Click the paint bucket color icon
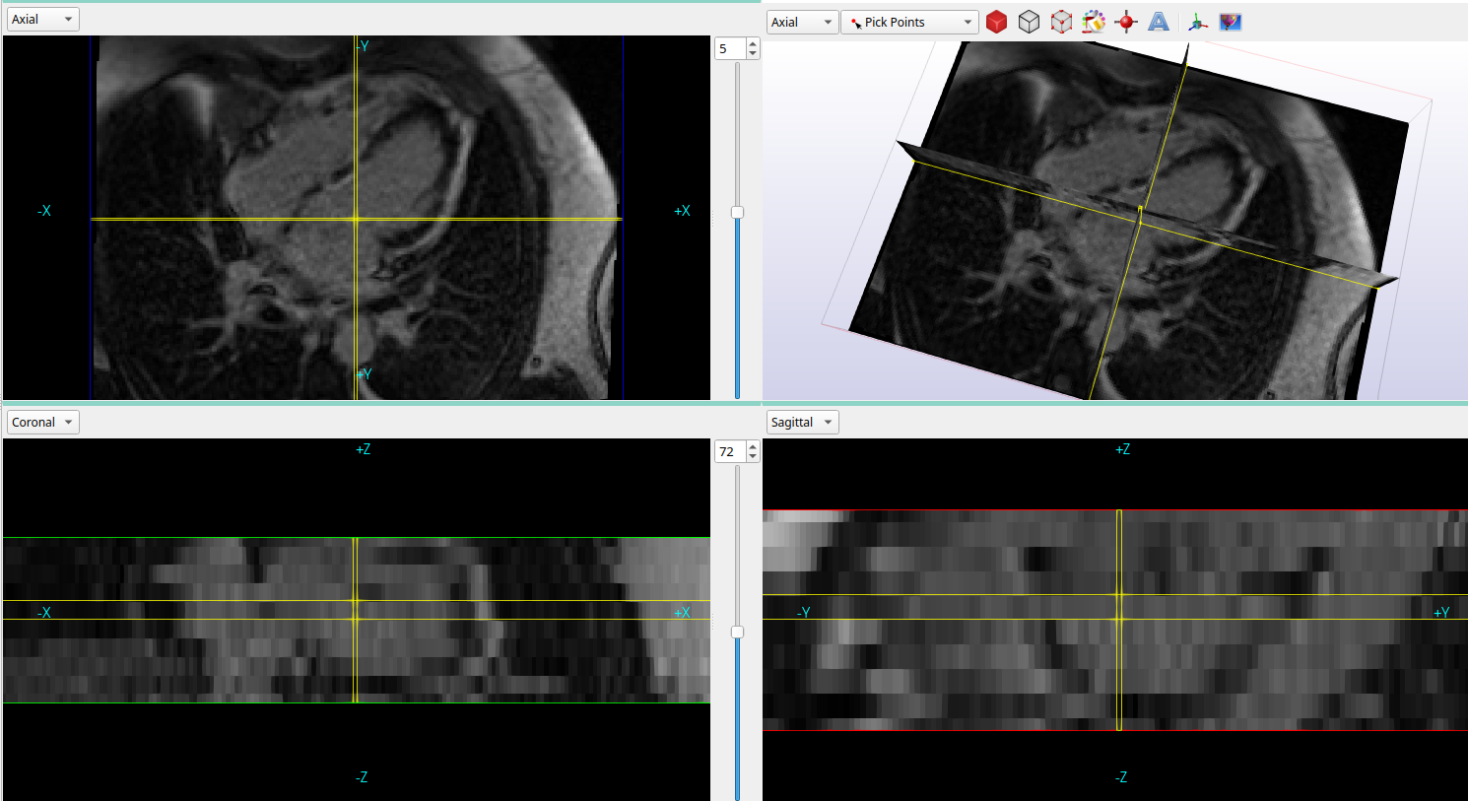This screenshot has width=1468, height=801. point(1094,22)
